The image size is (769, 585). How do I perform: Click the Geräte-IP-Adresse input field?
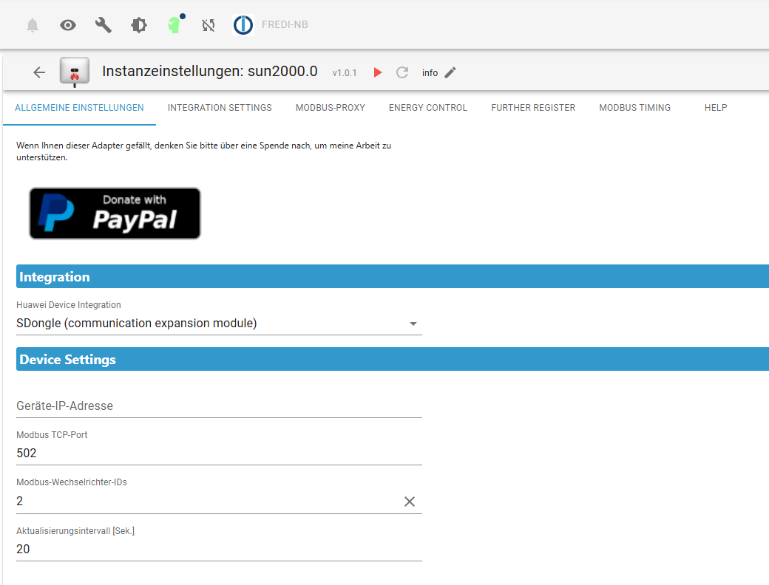tap(219, 406)
